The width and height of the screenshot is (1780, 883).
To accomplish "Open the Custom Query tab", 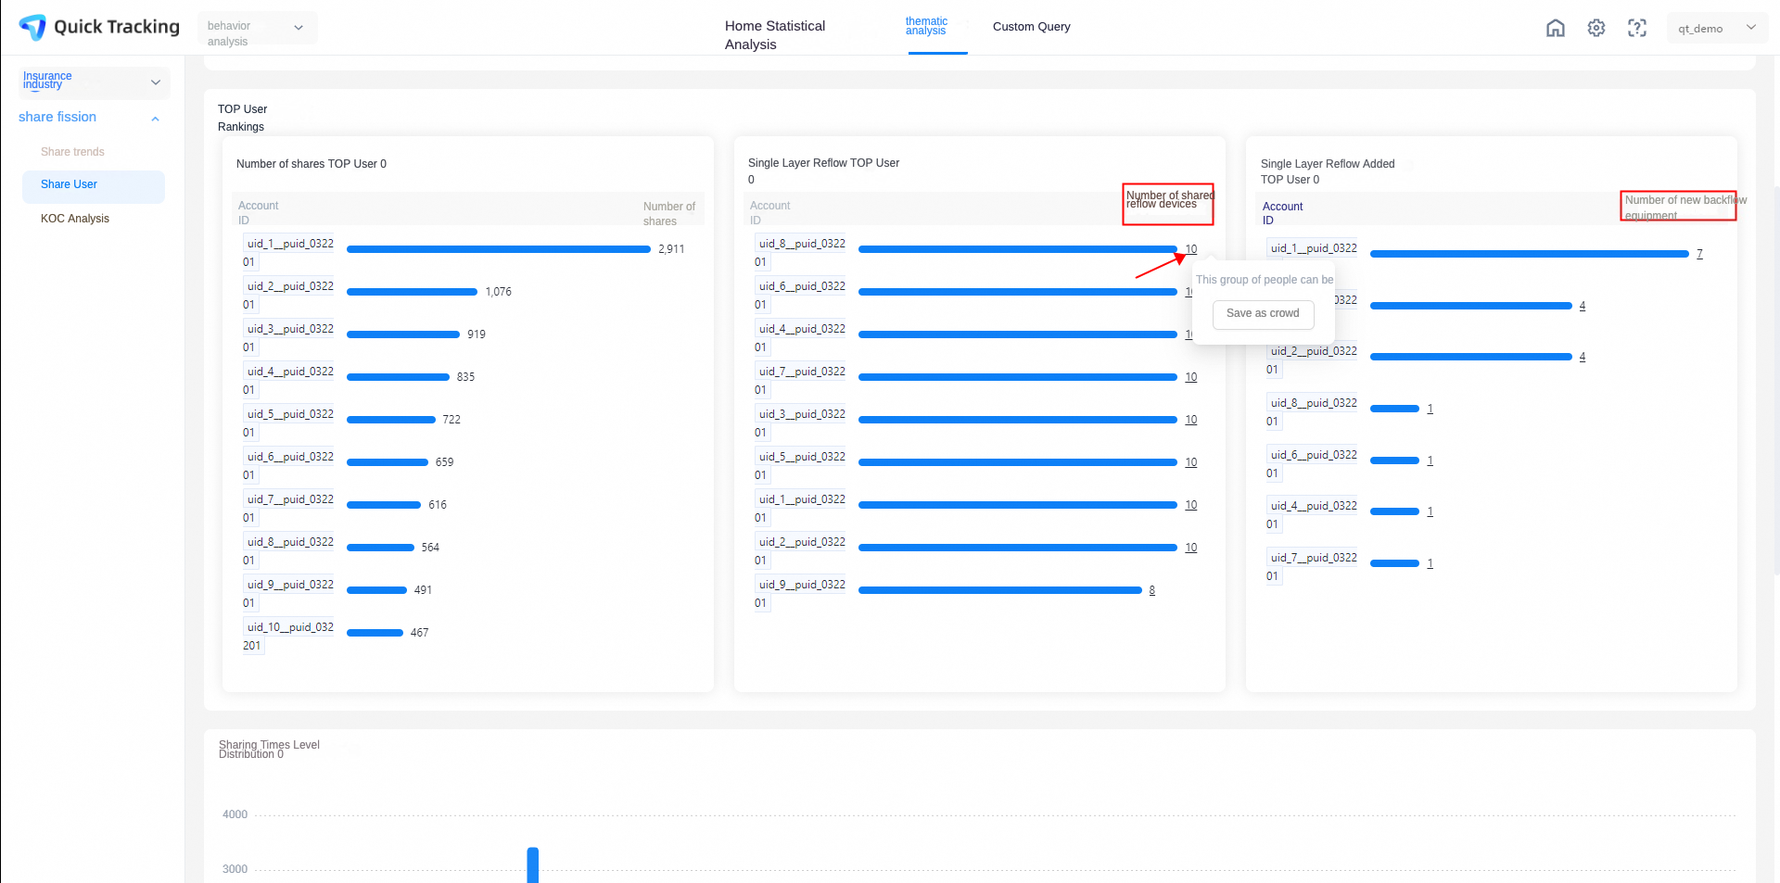I will click(x=1032, y=27).
